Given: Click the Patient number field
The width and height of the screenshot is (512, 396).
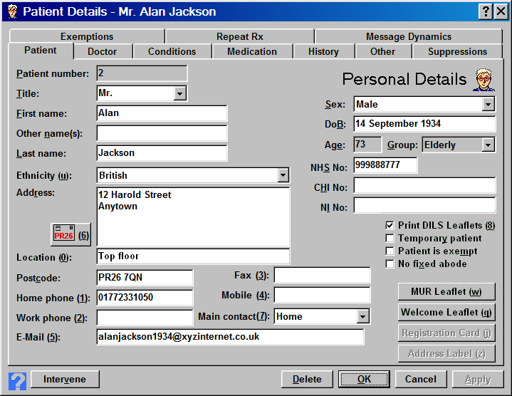Looking at the screenshot, I should [142, 73].
